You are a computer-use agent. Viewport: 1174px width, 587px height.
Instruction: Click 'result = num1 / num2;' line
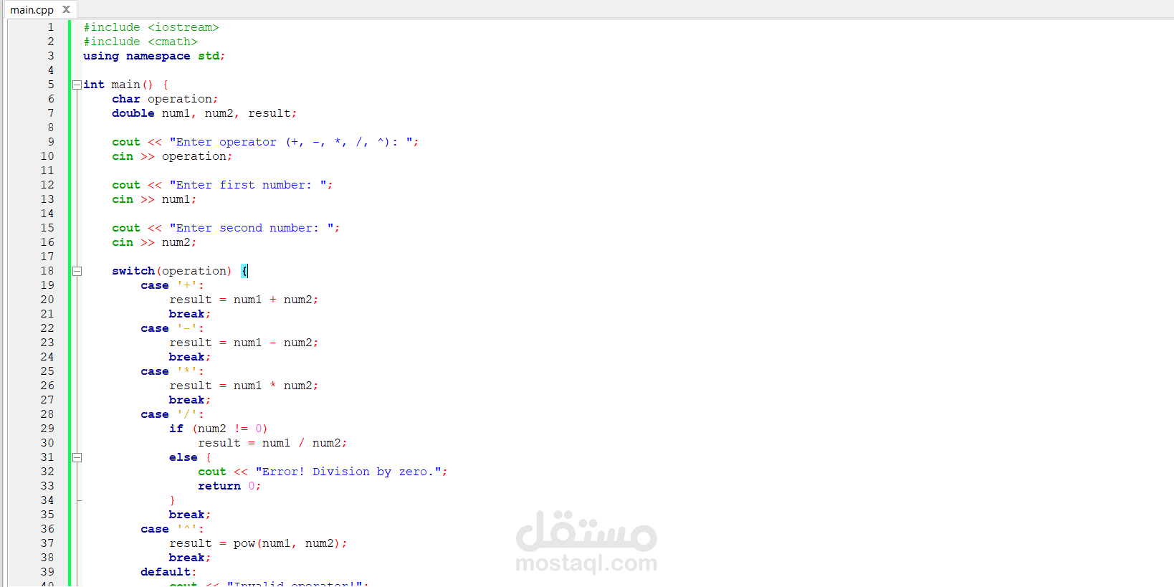click(x=272, y=443)
